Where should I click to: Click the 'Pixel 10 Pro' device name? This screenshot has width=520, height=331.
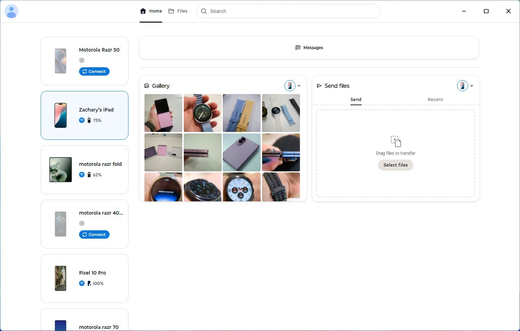(x=92, y=273)
